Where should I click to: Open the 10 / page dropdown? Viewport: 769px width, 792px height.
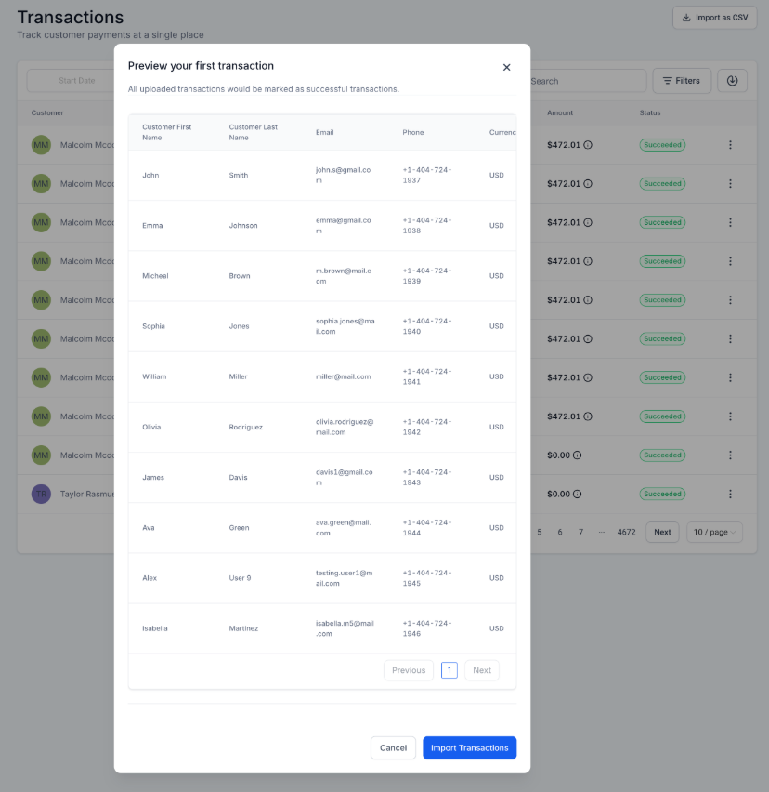714,533
